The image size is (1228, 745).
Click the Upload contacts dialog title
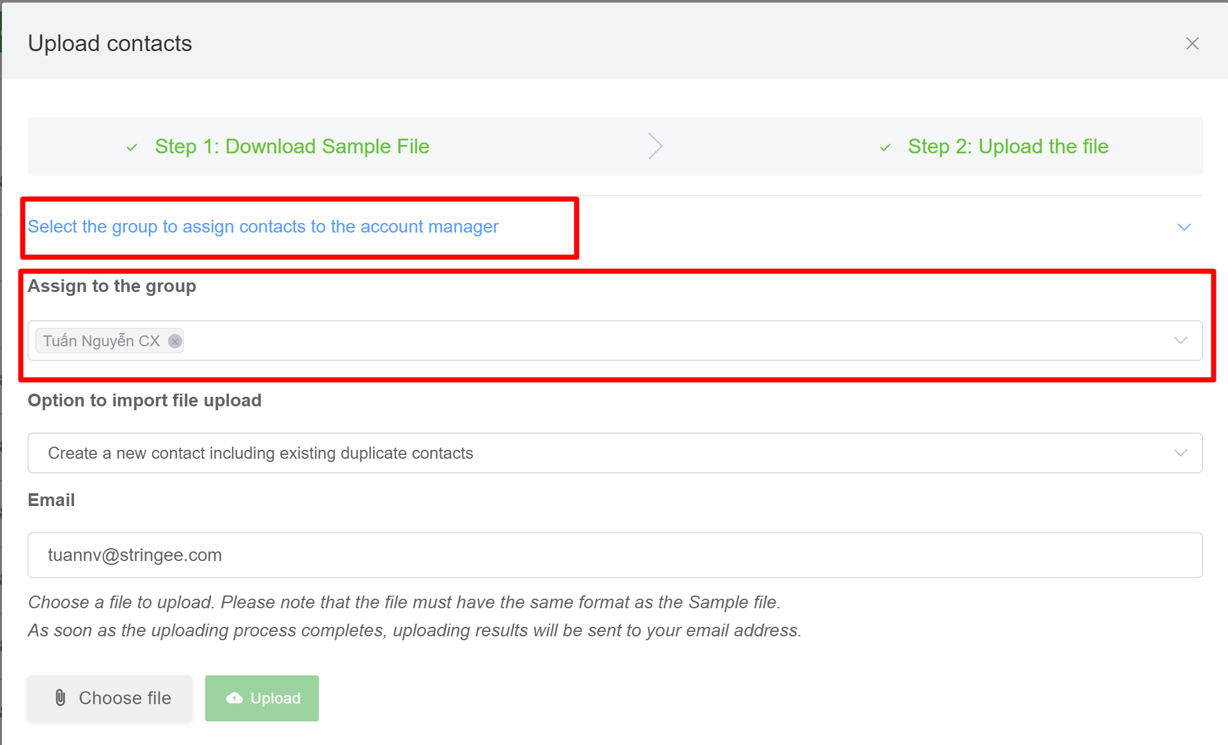click(x=110, y=43)
